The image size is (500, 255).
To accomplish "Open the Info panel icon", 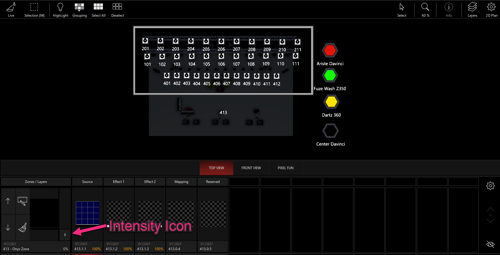I will pos(449,7).
